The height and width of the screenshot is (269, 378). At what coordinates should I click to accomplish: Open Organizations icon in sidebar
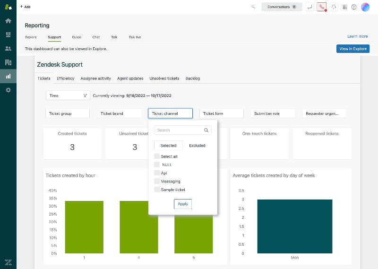(8, 62)
